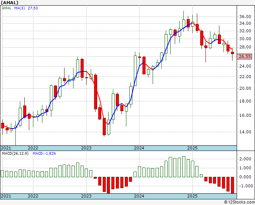Click the rightmost red candlestick near 26.55
Screen dimensions: 255x205
tap(232, 53)
